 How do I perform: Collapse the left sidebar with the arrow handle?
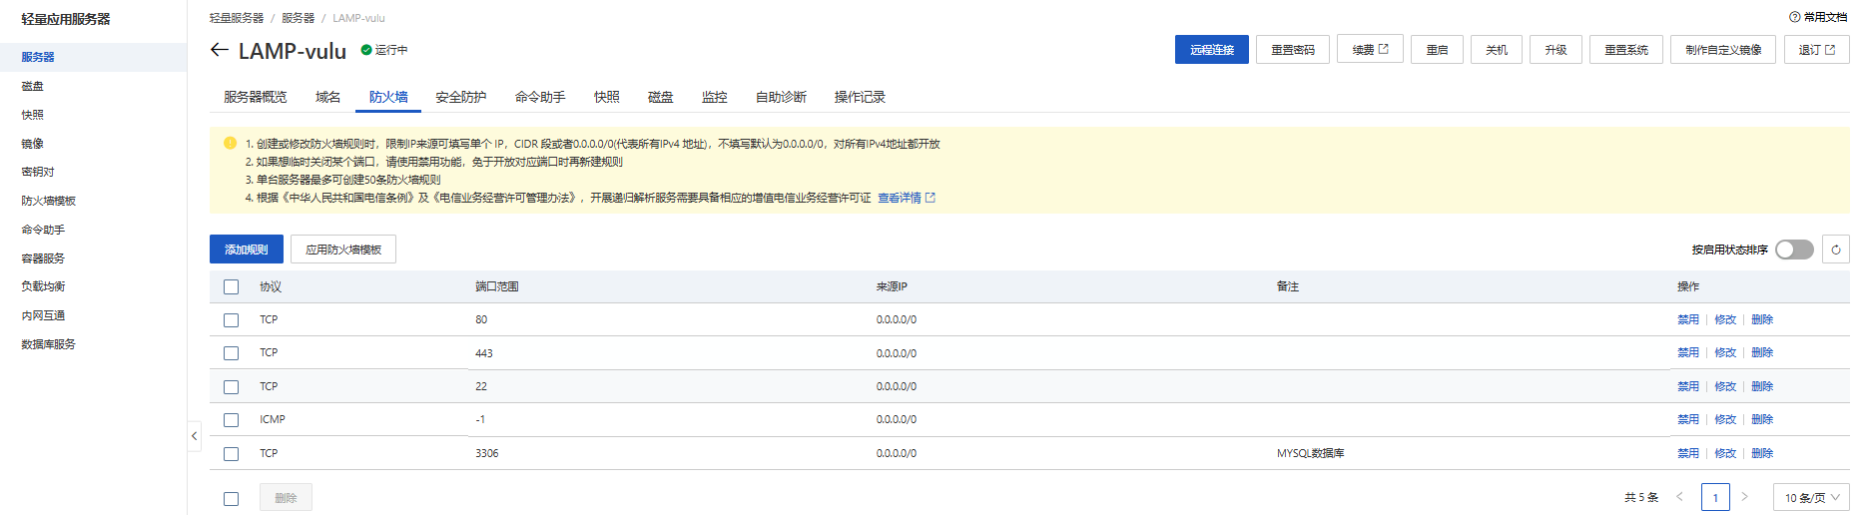pos(194,436)
